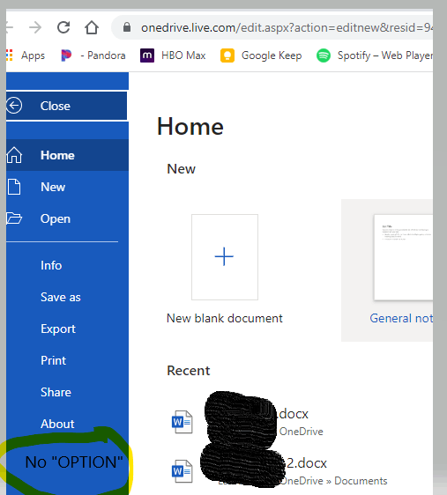Open the Google Keep bookmark
The width and height of the screenshot is (447, 495).
click(261, 55)
